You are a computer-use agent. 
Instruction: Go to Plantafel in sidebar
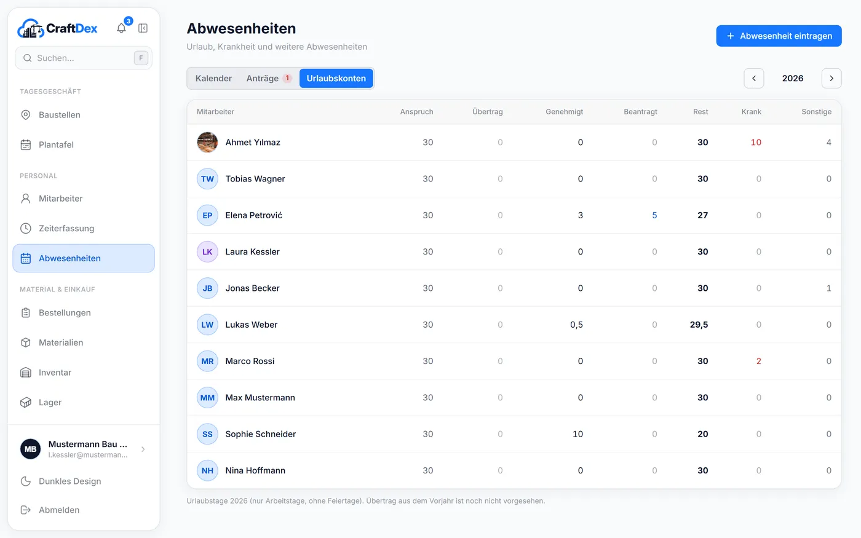coord(84,145)
